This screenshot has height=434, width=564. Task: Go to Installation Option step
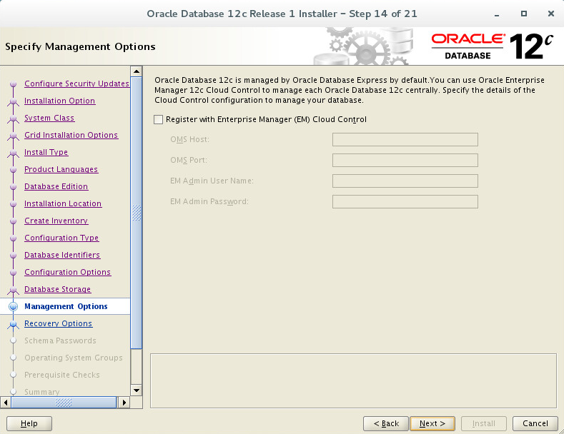point(60,101)
